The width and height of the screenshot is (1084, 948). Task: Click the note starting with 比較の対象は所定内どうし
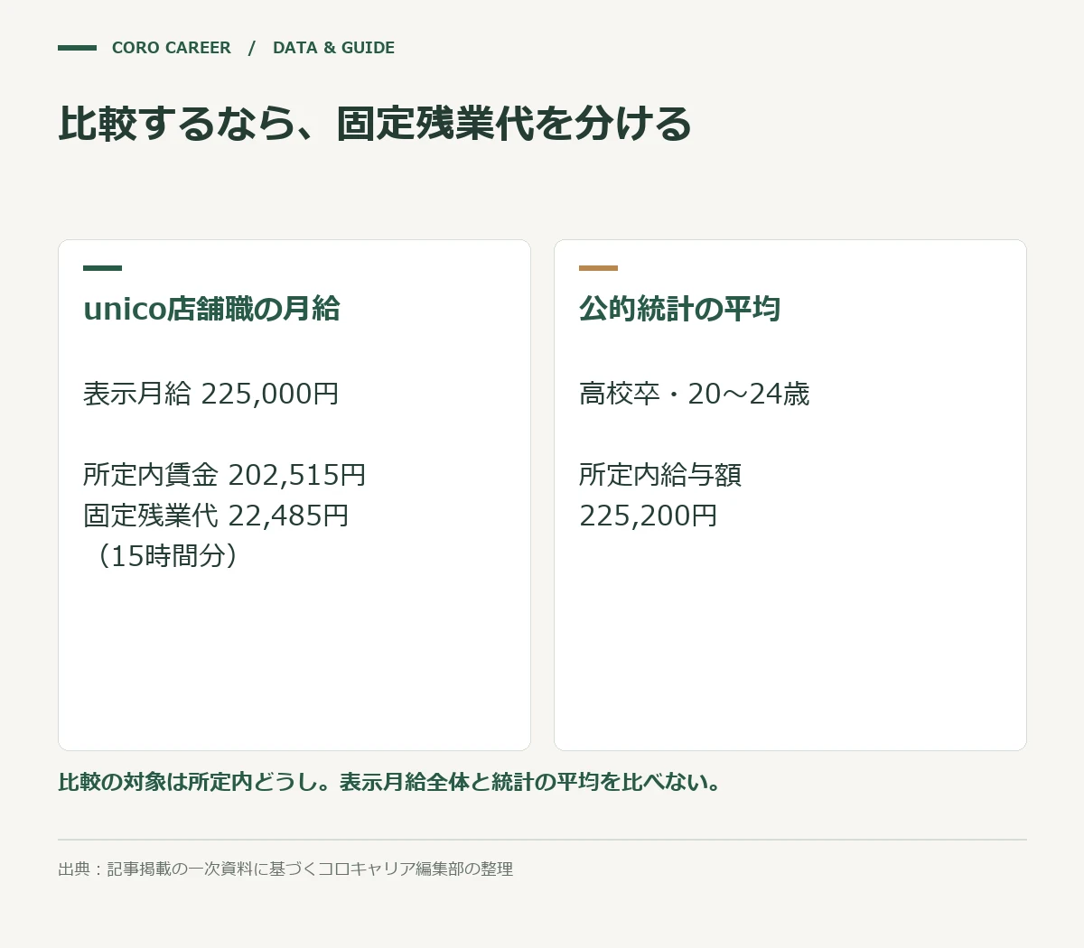click(x=390, y=782)
